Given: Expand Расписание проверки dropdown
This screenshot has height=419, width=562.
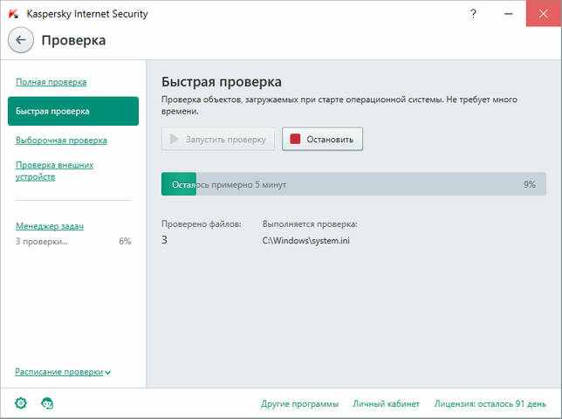Looking at the screenshot, I should [x=63, y=372].
